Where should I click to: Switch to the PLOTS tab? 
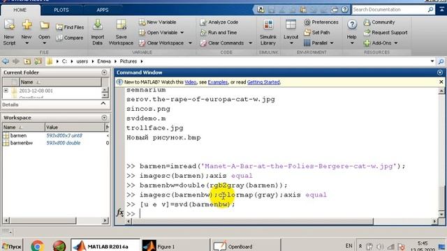click(x=61, y=10)
